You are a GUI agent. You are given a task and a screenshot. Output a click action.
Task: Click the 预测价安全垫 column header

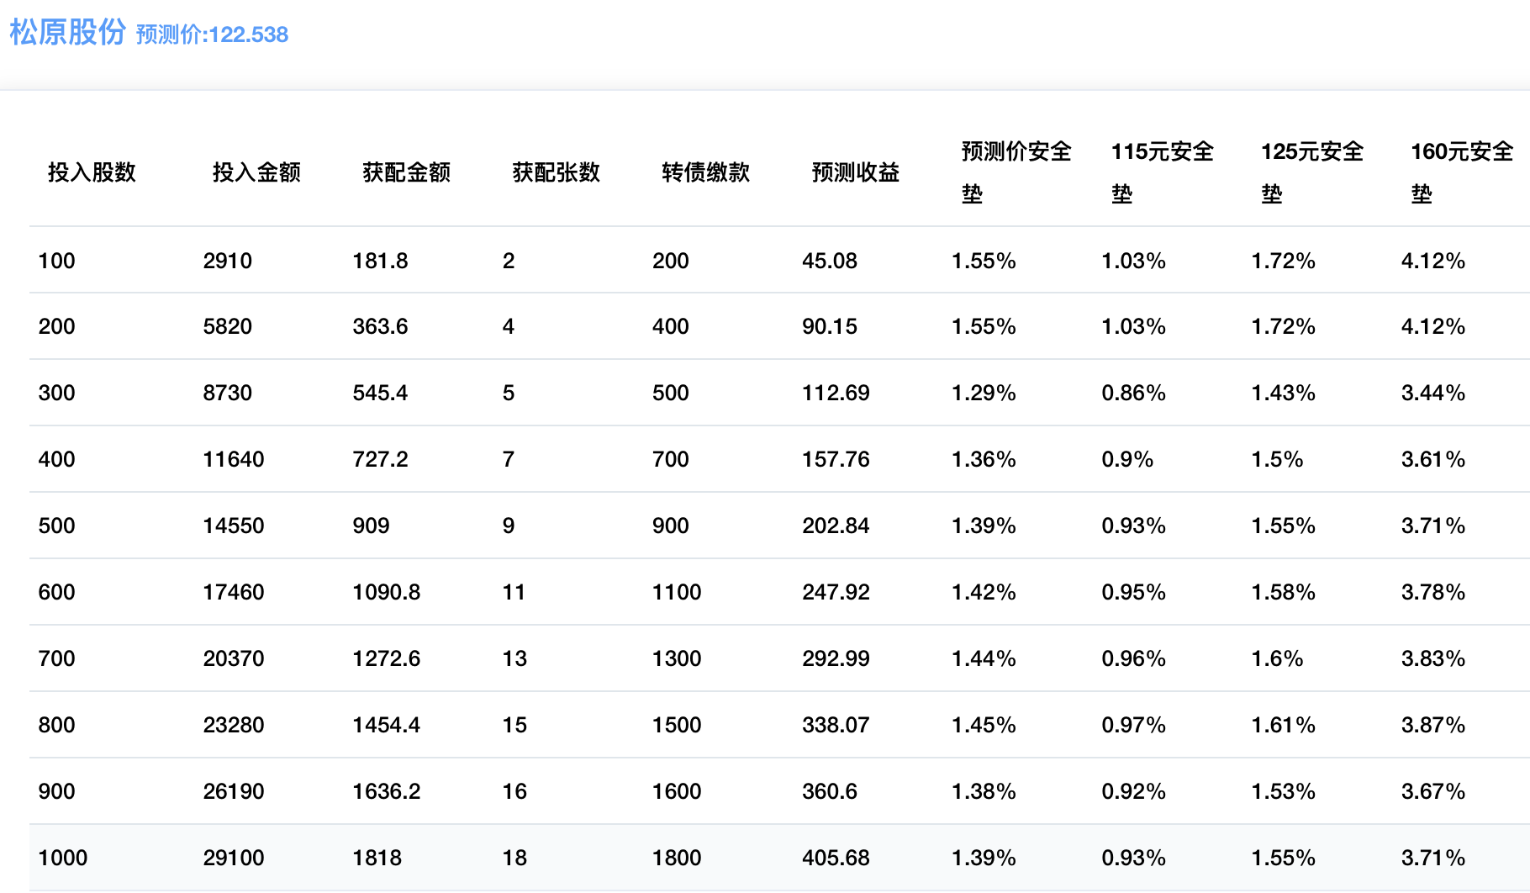1016,172
